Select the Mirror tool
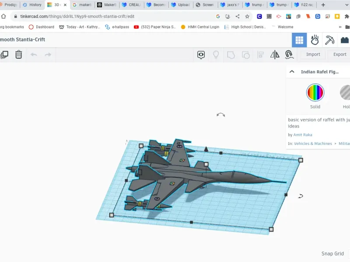Screen dimensions: 350x262 tap(275, 55)
